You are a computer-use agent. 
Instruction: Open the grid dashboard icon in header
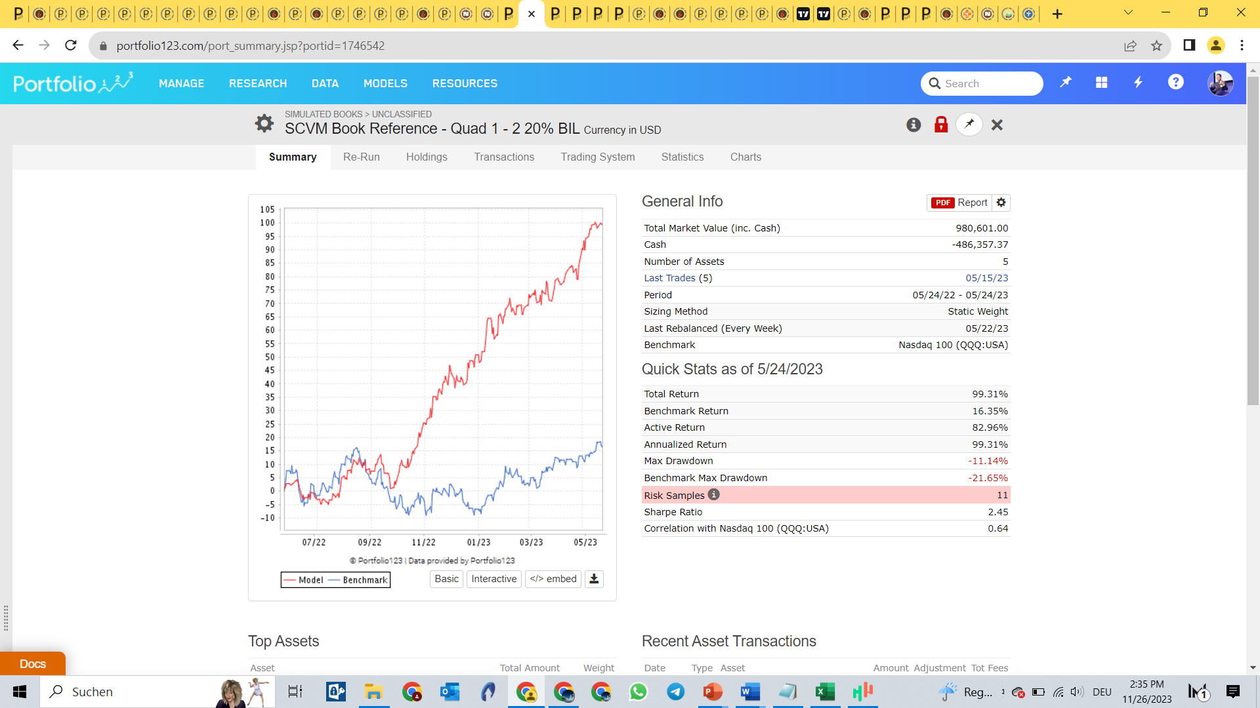pyautogui.click(x=1102, y=83)
